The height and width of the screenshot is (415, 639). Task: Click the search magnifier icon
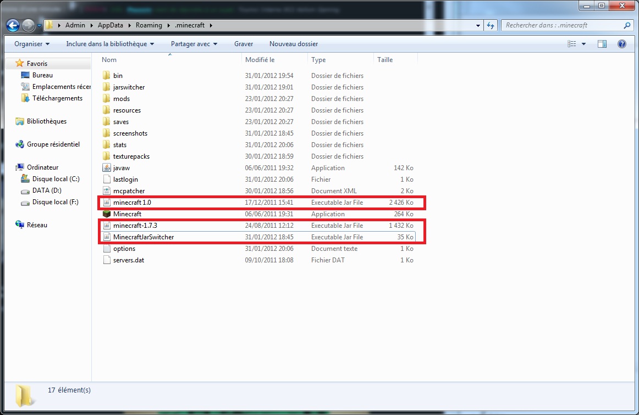[x=627, y=25]
